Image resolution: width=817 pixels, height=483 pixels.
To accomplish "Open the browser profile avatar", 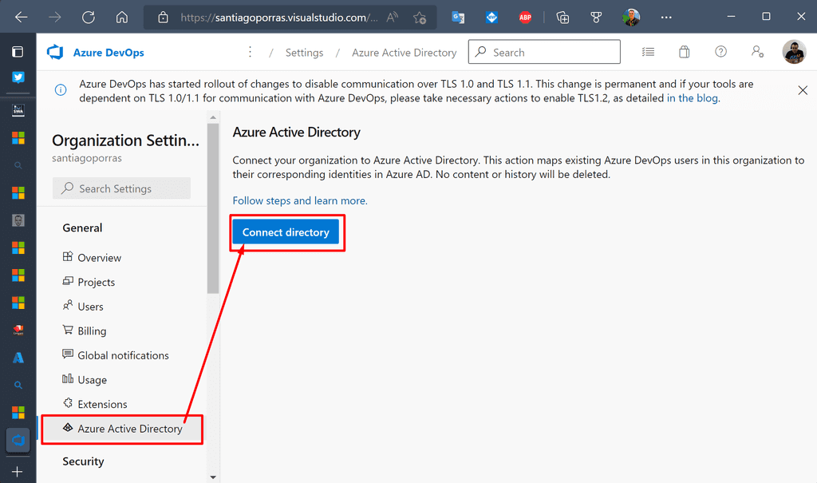I will [631, 18].
